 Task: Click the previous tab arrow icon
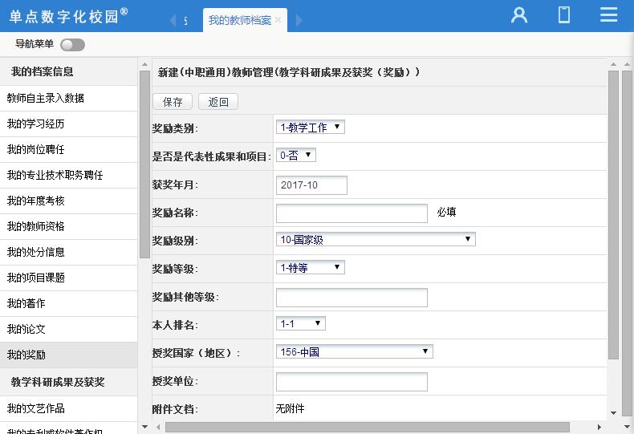pyautogui.click(x=173, y=20)
